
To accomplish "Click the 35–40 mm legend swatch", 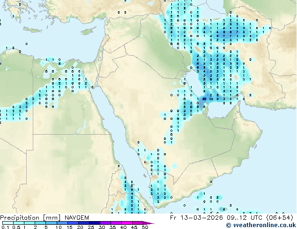I will pyautogui.click(x=116, y=223).
